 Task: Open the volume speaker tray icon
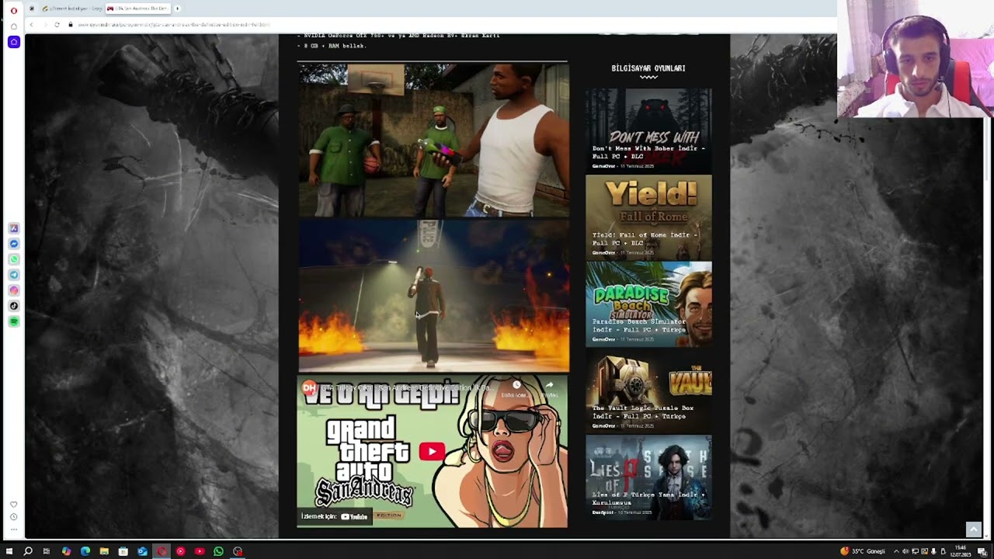coord(905,551)
